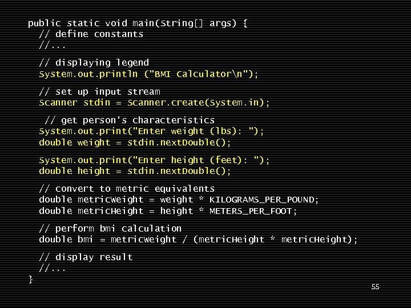Click the KILOGRAMS_PER_POUND constant
The image size is (411, 308).
264,200
